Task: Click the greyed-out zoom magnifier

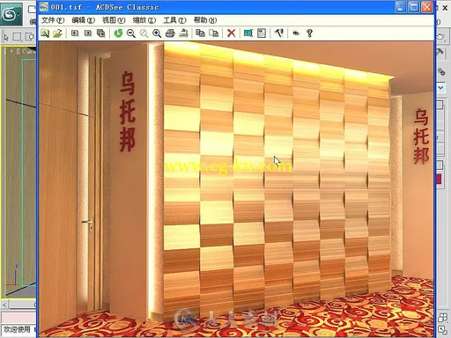Action: tap(144, 33)
